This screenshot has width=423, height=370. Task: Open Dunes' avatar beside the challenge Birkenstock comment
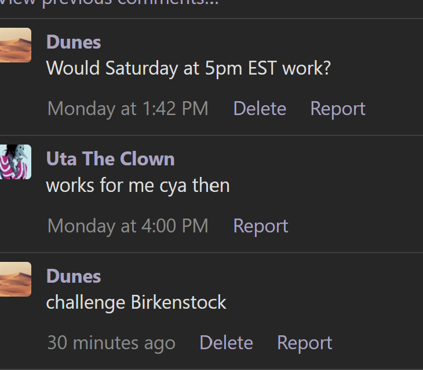16,279
